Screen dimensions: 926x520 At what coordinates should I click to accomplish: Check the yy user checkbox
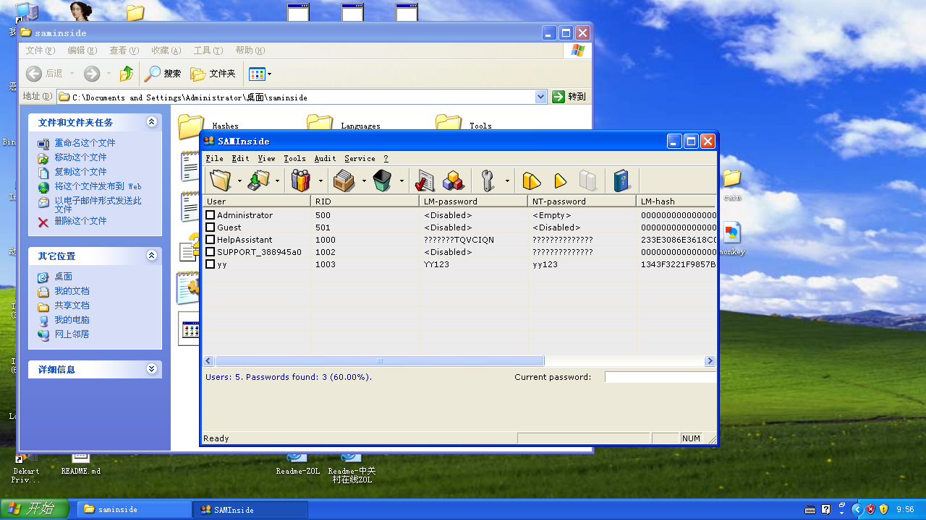(x=211, y=264)
